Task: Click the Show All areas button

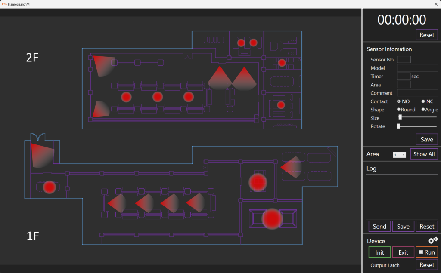Action: click(x=424, y=154)
